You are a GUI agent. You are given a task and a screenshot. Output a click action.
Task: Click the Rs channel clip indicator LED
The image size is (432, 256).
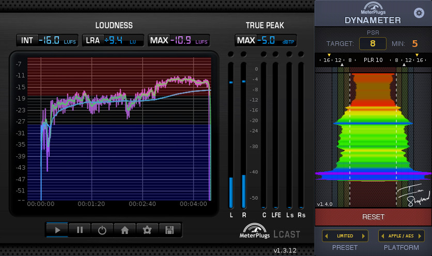pos(301,54)
